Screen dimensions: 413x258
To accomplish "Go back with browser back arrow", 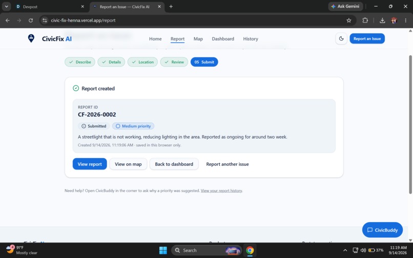I will (8, 20).
